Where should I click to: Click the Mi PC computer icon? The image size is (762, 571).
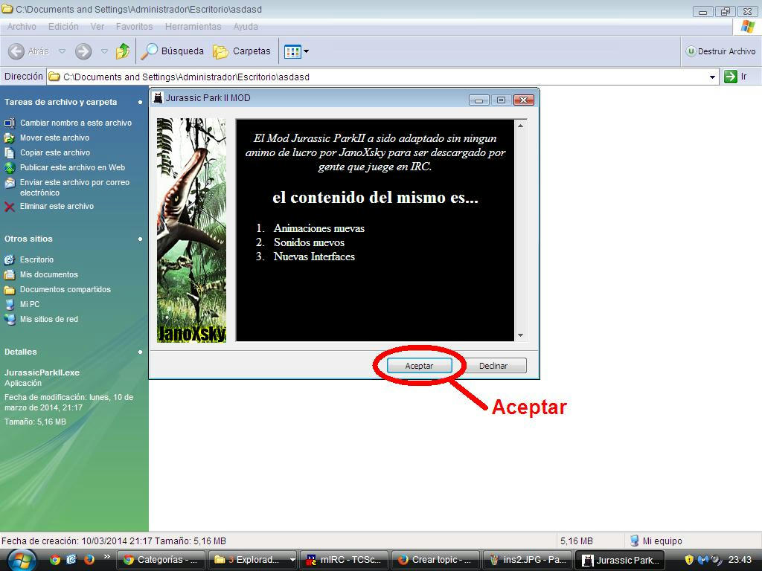point(9,304)
